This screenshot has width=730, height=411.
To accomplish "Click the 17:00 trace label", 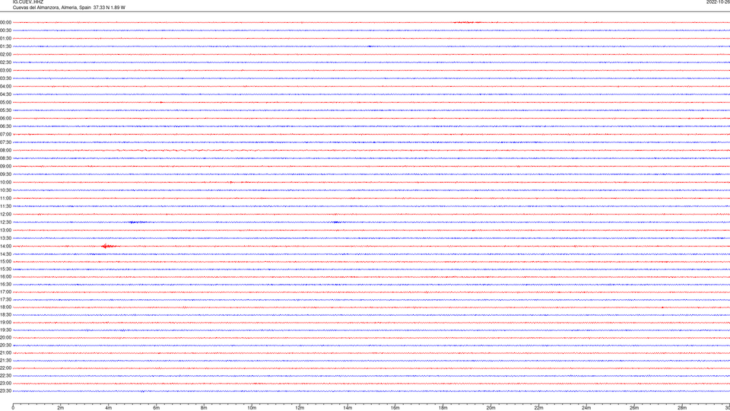I will [5, 292].
